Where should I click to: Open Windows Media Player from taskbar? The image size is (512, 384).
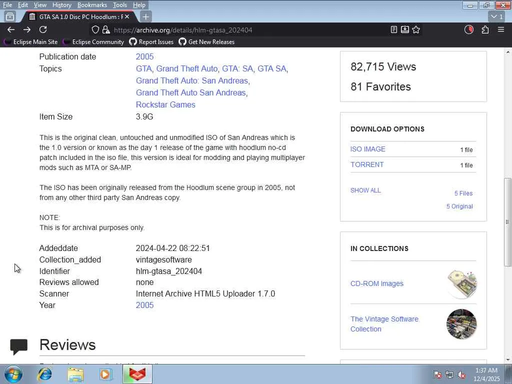105,374
